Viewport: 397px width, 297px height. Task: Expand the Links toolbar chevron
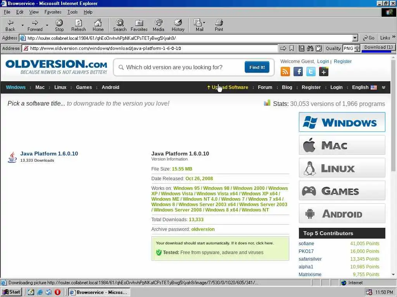pyautogui.click(x=394, y=37)
